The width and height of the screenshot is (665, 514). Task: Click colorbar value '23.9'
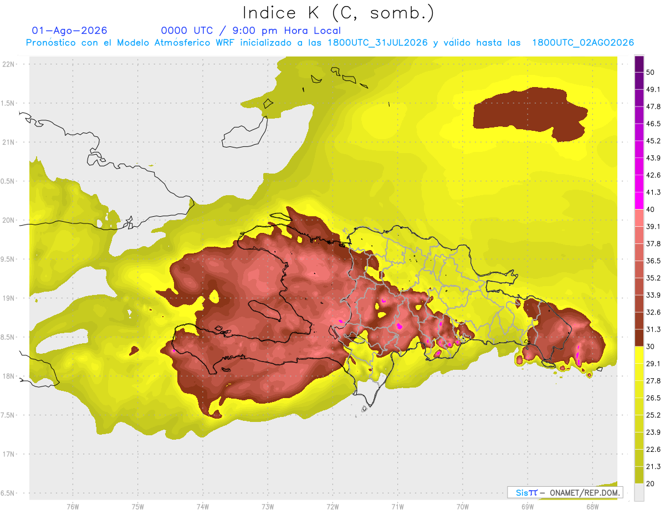click(653, 432)
